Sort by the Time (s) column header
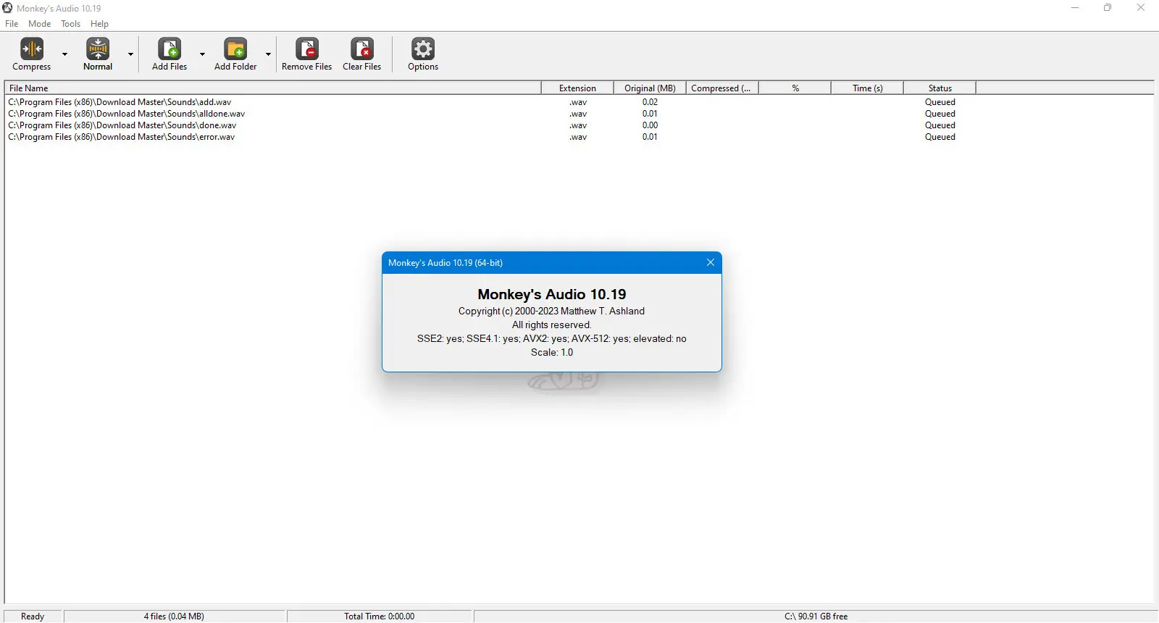The height and width of the screenshot is (623, 1159). [867, 88]
